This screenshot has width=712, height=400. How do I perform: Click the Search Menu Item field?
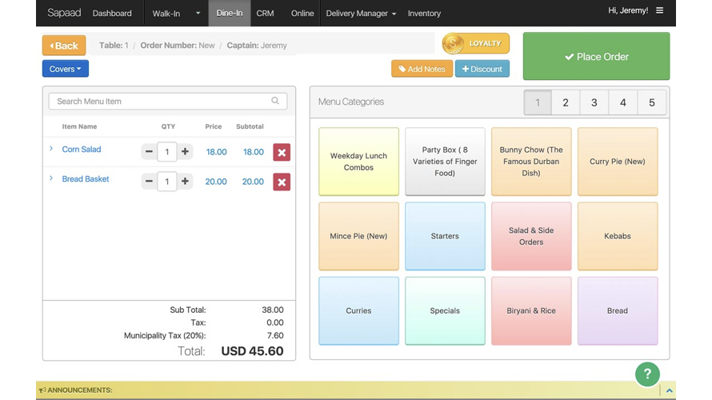(160, 102)
